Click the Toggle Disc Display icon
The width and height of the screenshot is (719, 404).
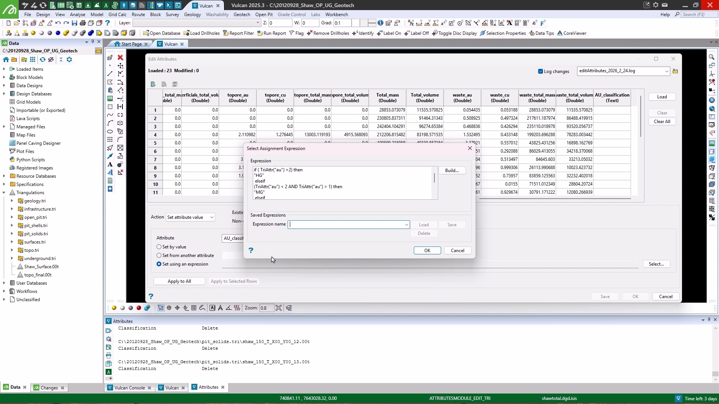tap(435, 33)
